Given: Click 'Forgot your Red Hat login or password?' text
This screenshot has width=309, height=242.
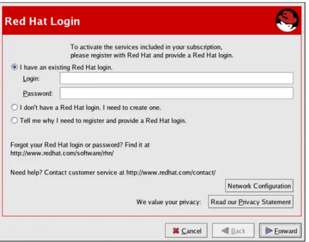Looking at the screenshot, I should coord(66,145).
